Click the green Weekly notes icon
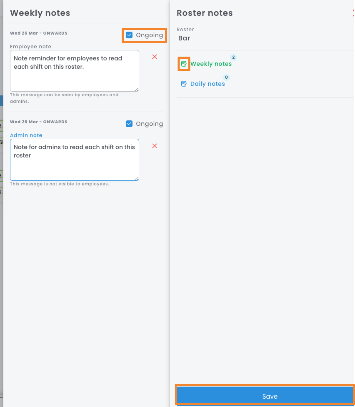The width and height of the screenshot is (355, 407). coord(184,64)
